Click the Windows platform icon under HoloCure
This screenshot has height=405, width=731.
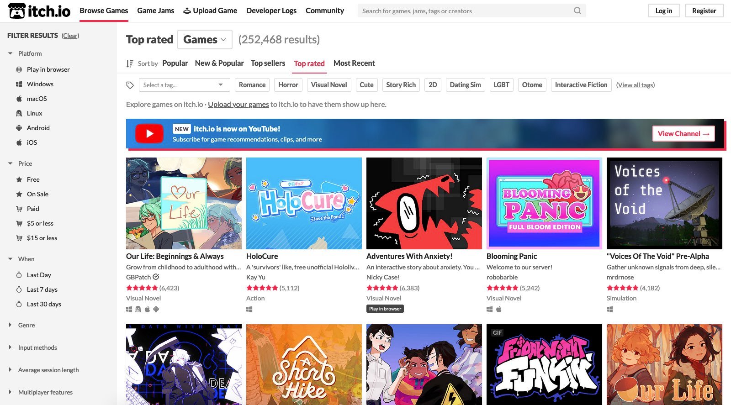click(x=249, y=309)
